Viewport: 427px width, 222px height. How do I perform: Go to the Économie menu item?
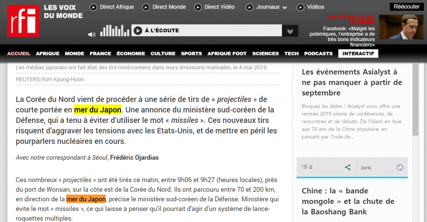[x=131, y=54]
